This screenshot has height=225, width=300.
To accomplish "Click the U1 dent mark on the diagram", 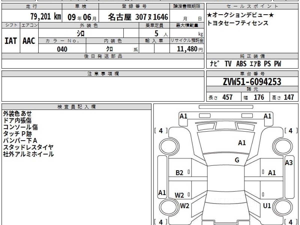I will point(267,206).
